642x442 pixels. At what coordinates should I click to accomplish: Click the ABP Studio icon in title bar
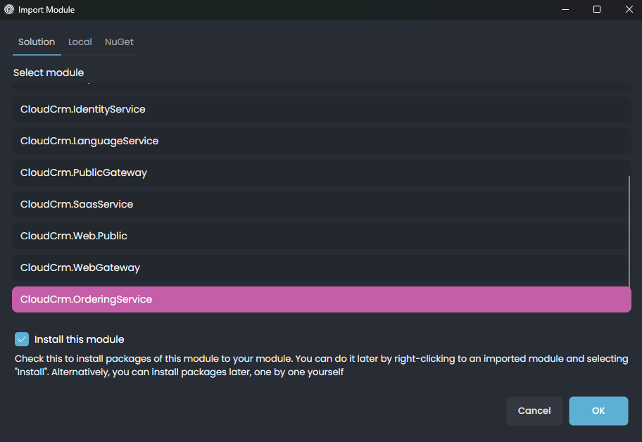8,9
